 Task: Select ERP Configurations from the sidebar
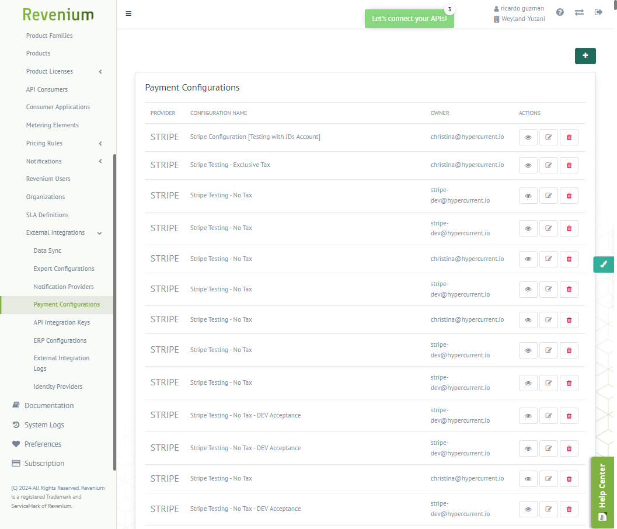(60, 340)
